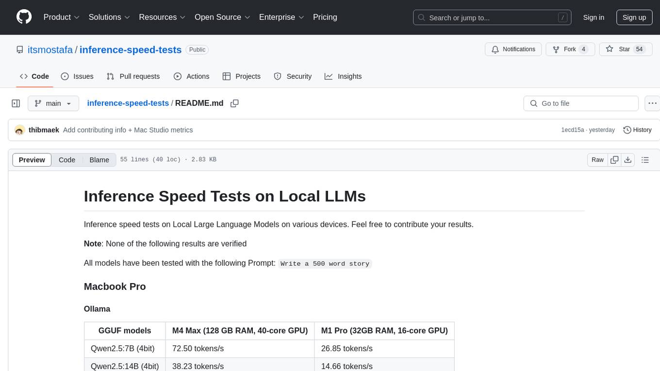Click the 55 lines file info text

tap(168, 160)
